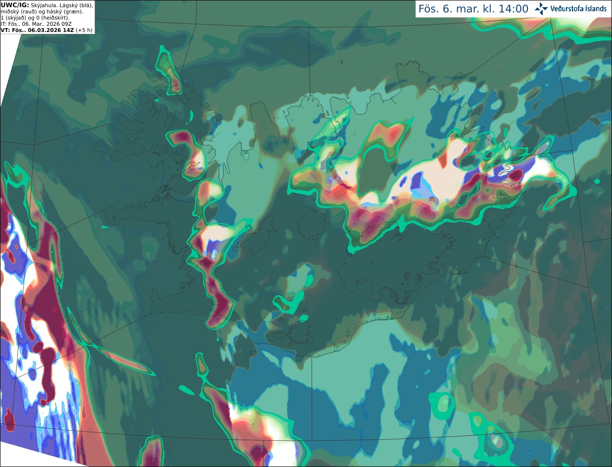Click the Veðurstofa Íslands pinwheel logo icon
612x467 pixels.
[x=541, y=9]
